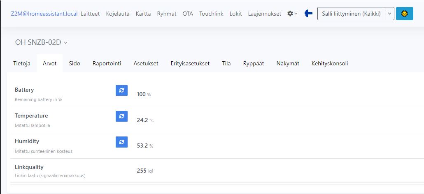Image resolution: width=424 pixels, height=194 pixels.
Task: Switch to the Tietoja tab
Action: [x=22, y=63]
